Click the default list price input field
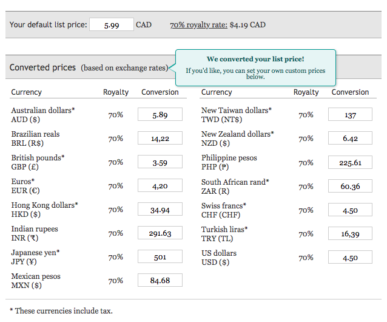Viewport: 387px width, 322px height. [x=111, y=25]
